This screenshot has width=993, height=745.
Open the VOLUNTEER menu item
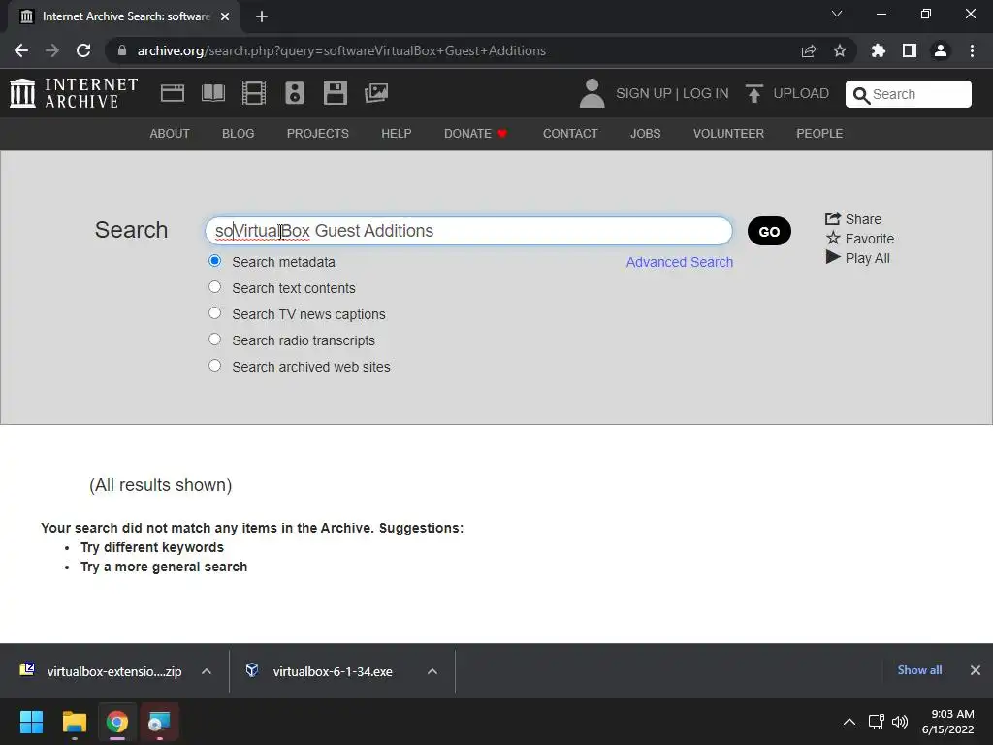point(728,134)
